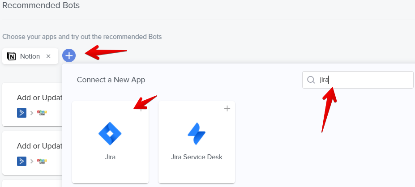This screenshot has width=415, height=187.
Task: Click ActiveCampaign icon in second bot card
Action: [x=21, y=161]
